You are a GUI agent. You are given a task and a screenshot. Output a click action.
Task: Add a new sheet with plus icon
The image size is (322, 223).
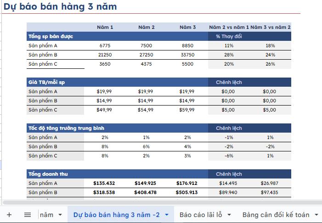9,215
